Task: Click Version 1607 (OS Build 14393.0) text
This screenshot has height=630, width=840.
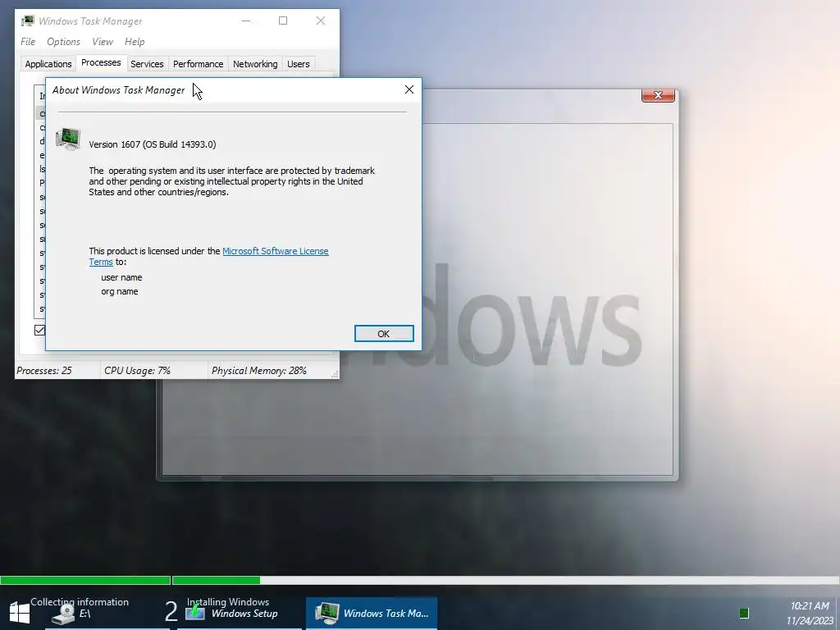Action: (152, 144)
